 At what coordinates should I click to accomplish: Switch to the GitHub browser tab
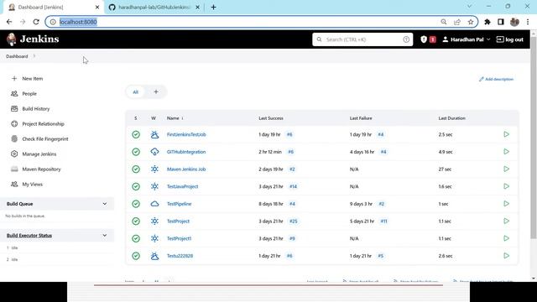coord(154,8)
